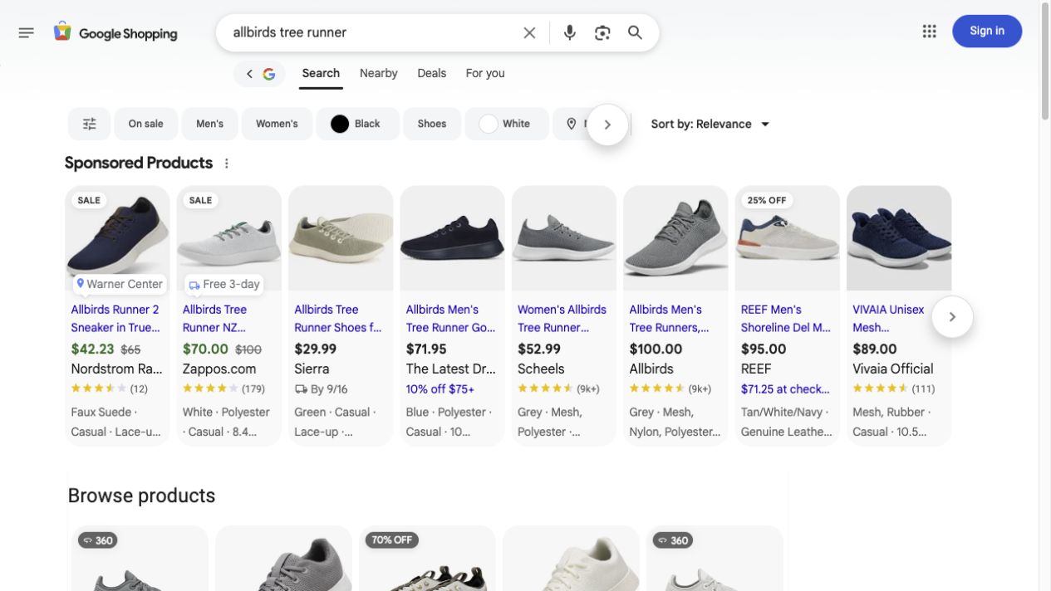Click the search input field
1051x591 pixels.
coord(372,32)
